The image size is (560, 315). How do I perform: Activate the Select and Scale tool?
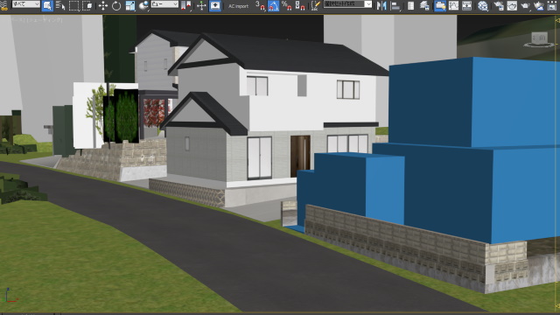[130, 6]
